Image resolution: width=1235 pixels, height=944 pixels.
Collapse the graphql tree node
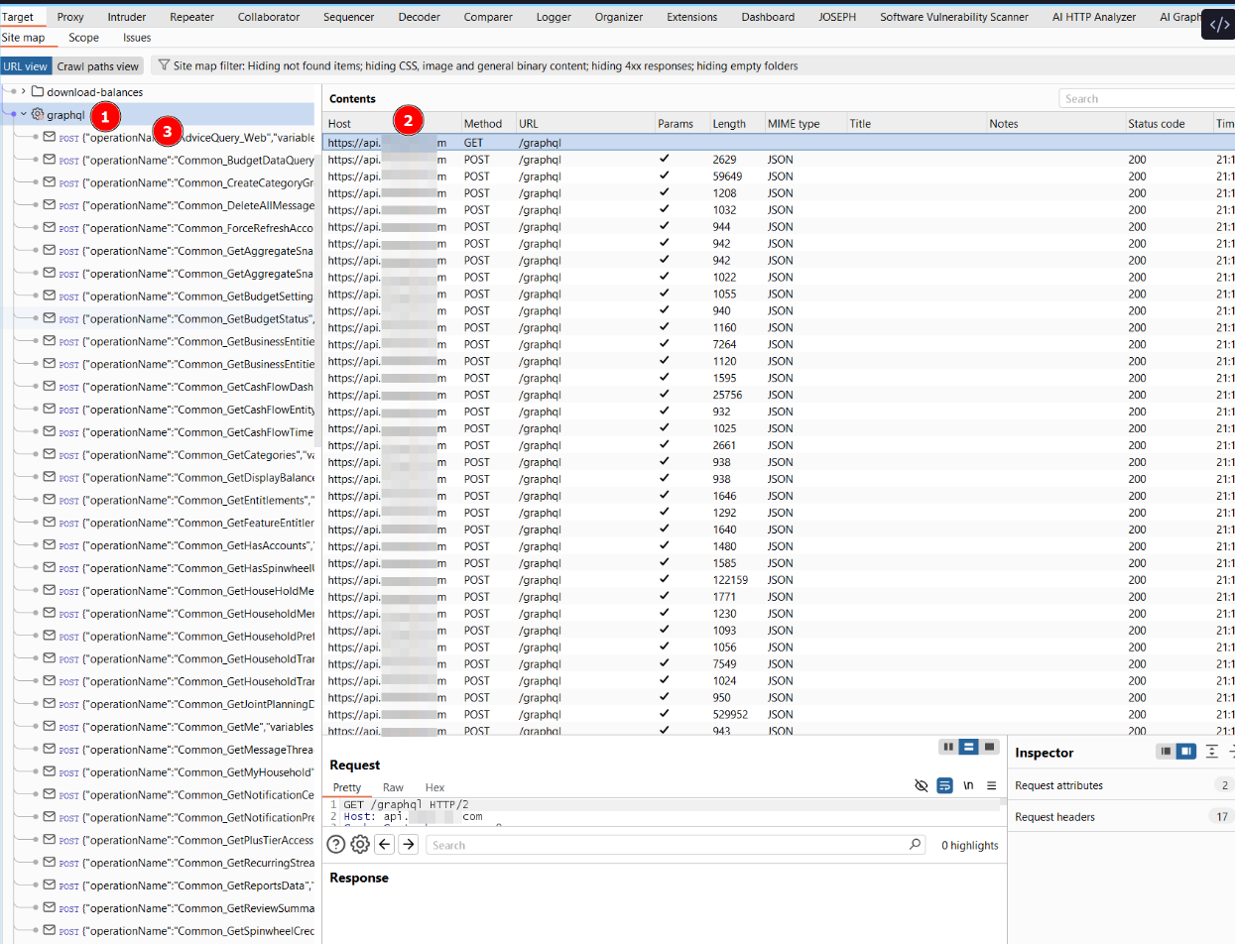(x=24, y=115)
